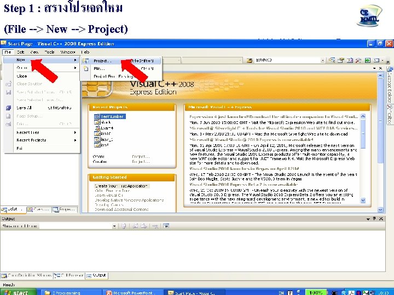The width and height of the screenshot is (394, 295).
Task: Go to next message in Output toolbar
Action: pos(144,226)
